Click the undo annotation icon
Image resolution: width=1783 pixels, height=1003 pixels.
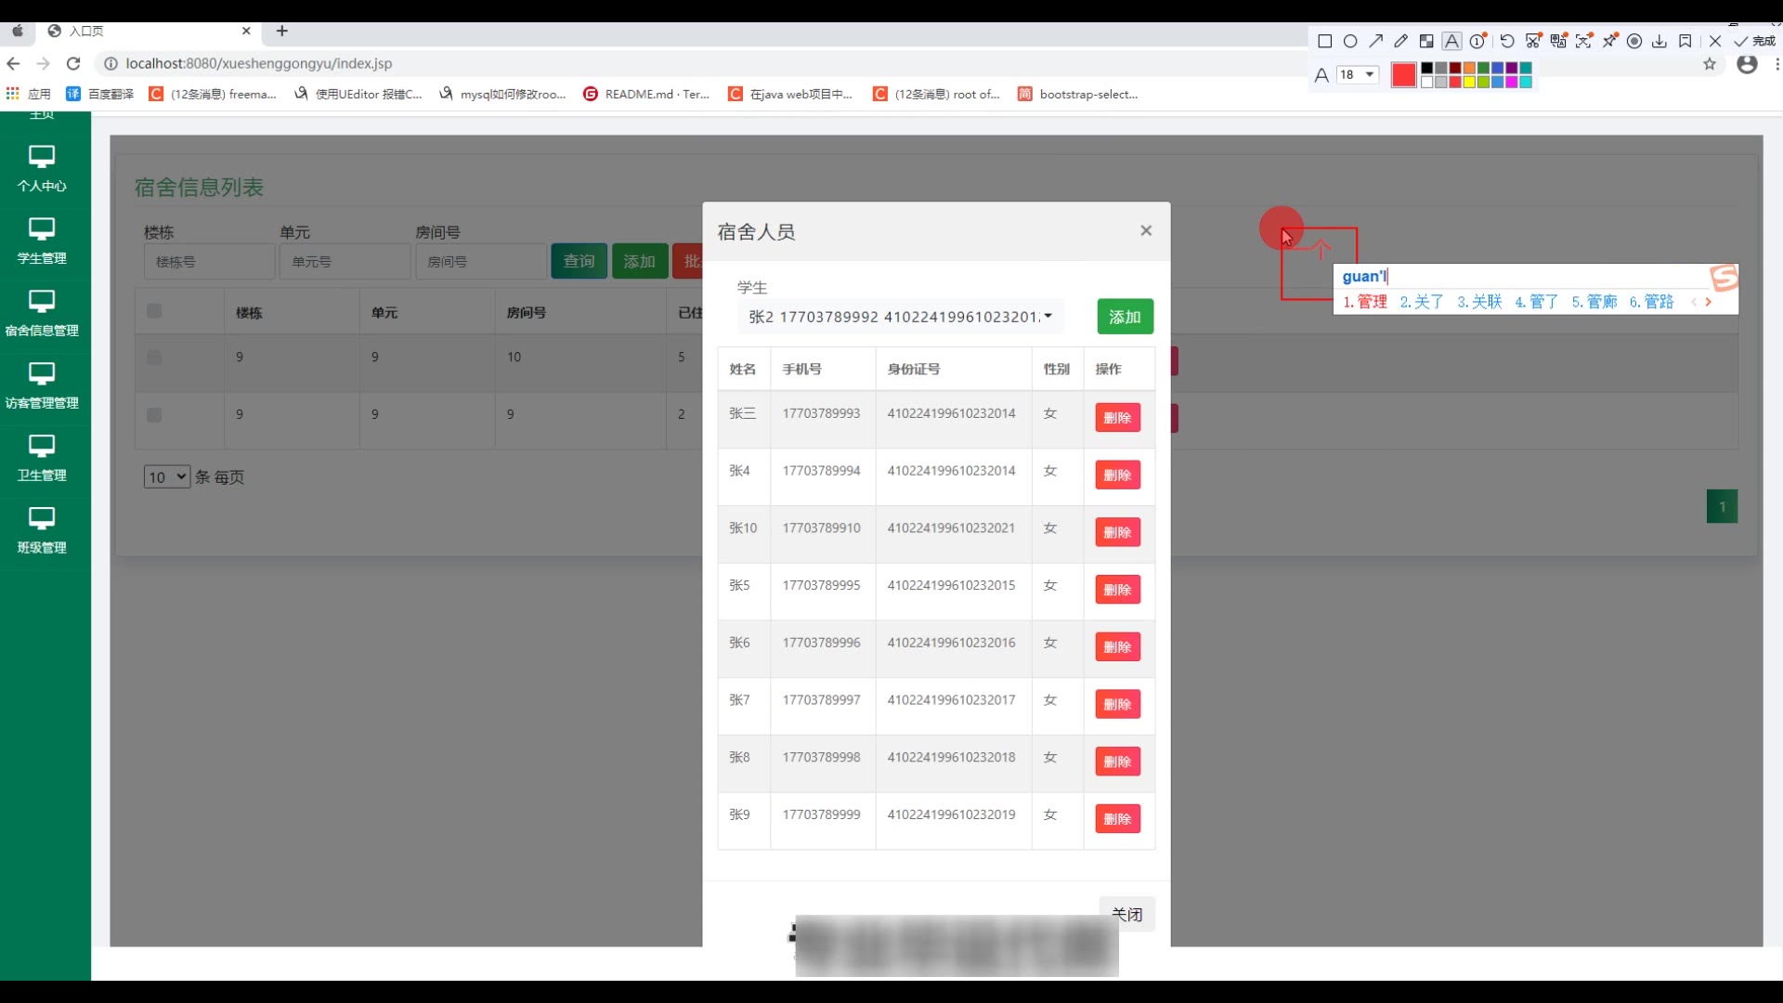click(x=1507, y=41)
